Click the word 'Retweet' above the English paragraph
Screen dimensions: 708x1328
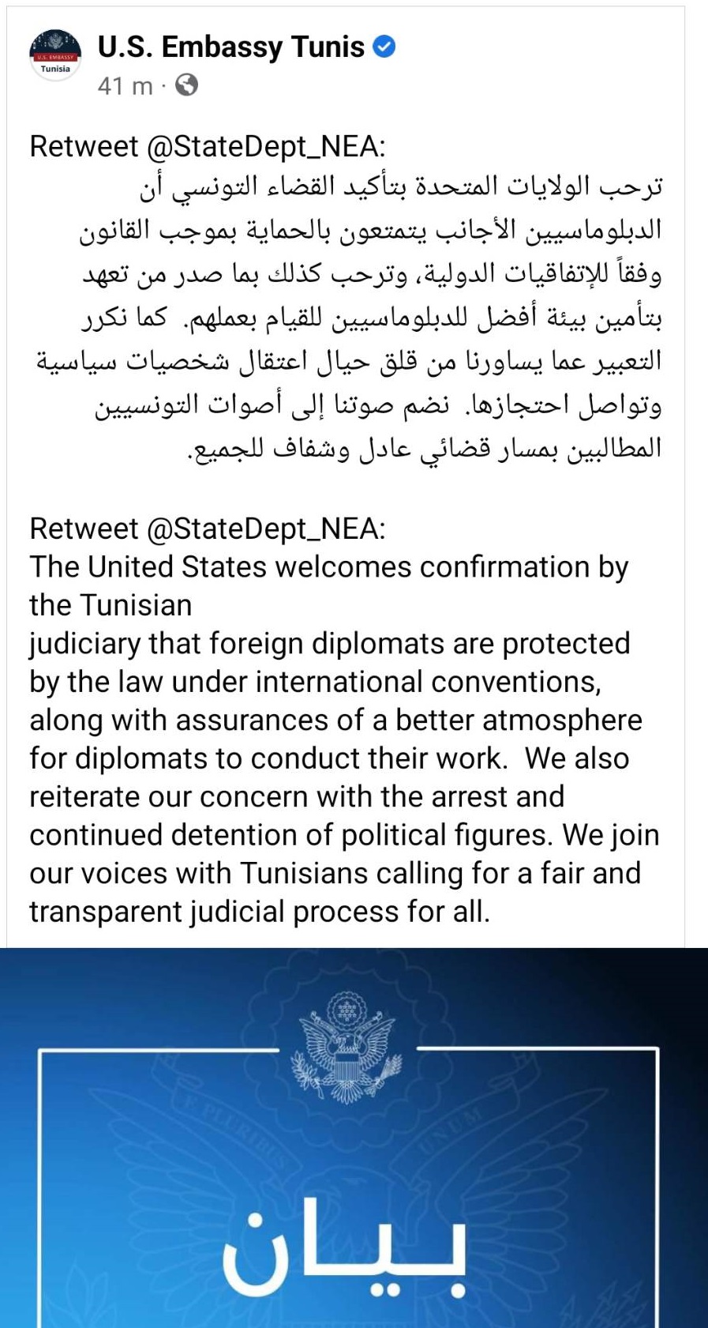[x=84, y=529]
